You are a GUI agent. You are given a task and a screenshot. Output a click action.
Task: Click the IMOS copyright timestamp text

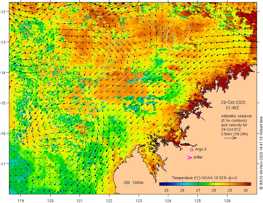pyautogui.click(x=261, y=153)
